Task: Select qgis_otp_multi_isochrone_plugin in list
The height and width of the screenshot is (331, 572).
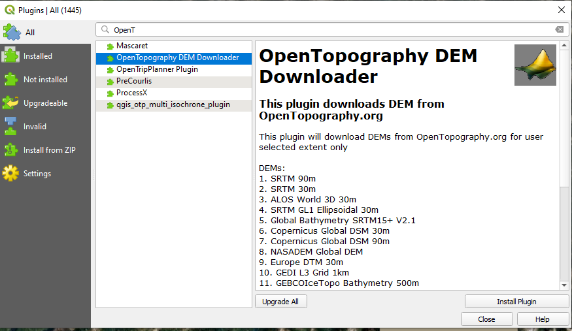Action: click(173, 104)
